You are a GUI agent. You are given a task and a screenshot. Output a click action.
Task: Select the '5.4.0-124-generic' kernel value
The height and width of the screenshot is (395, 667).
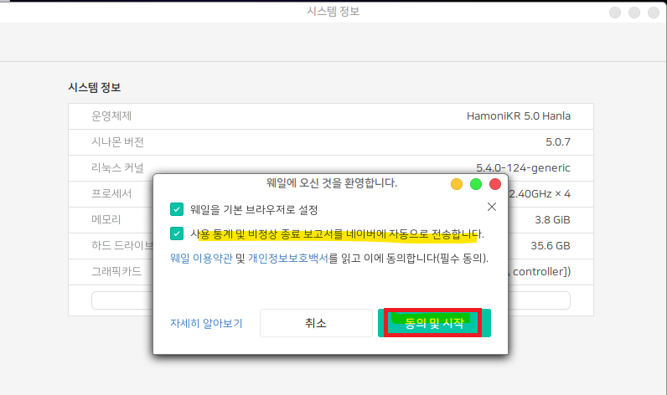click(x=523, y=167)
